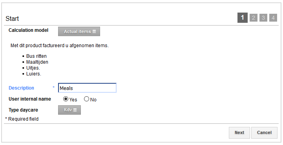283x145 pixels.
Task: Click the Start heading
Action: (12, 18)
